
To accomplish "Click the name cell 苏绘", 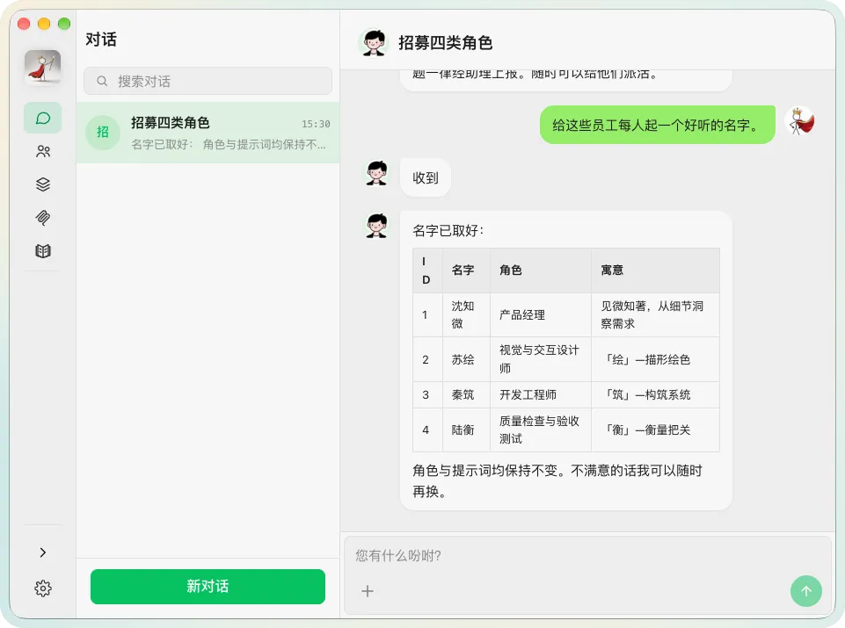I will pos(466,359).
